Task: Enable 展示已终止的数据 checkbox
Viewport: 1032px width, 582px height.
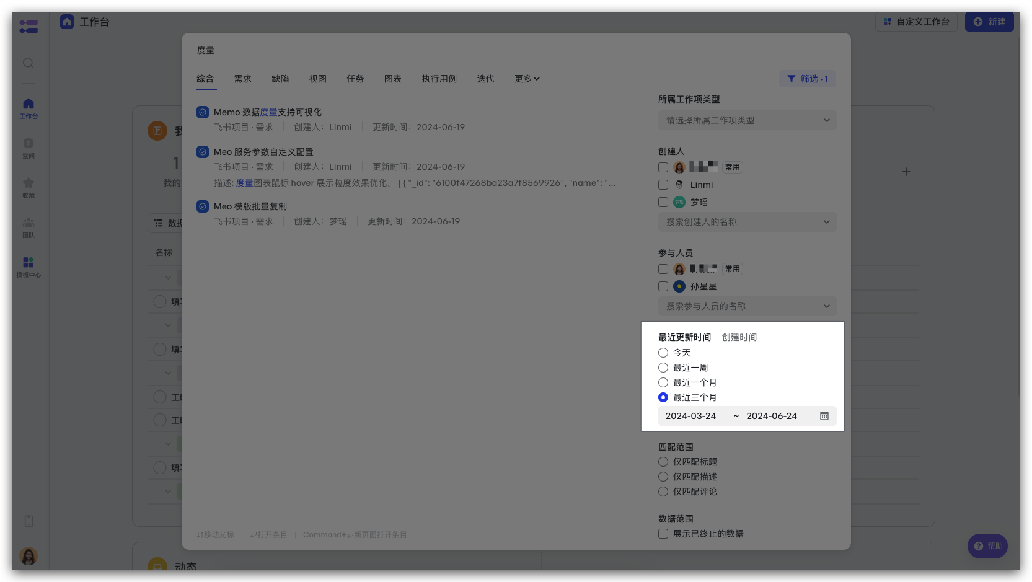Action: (663, 534)
